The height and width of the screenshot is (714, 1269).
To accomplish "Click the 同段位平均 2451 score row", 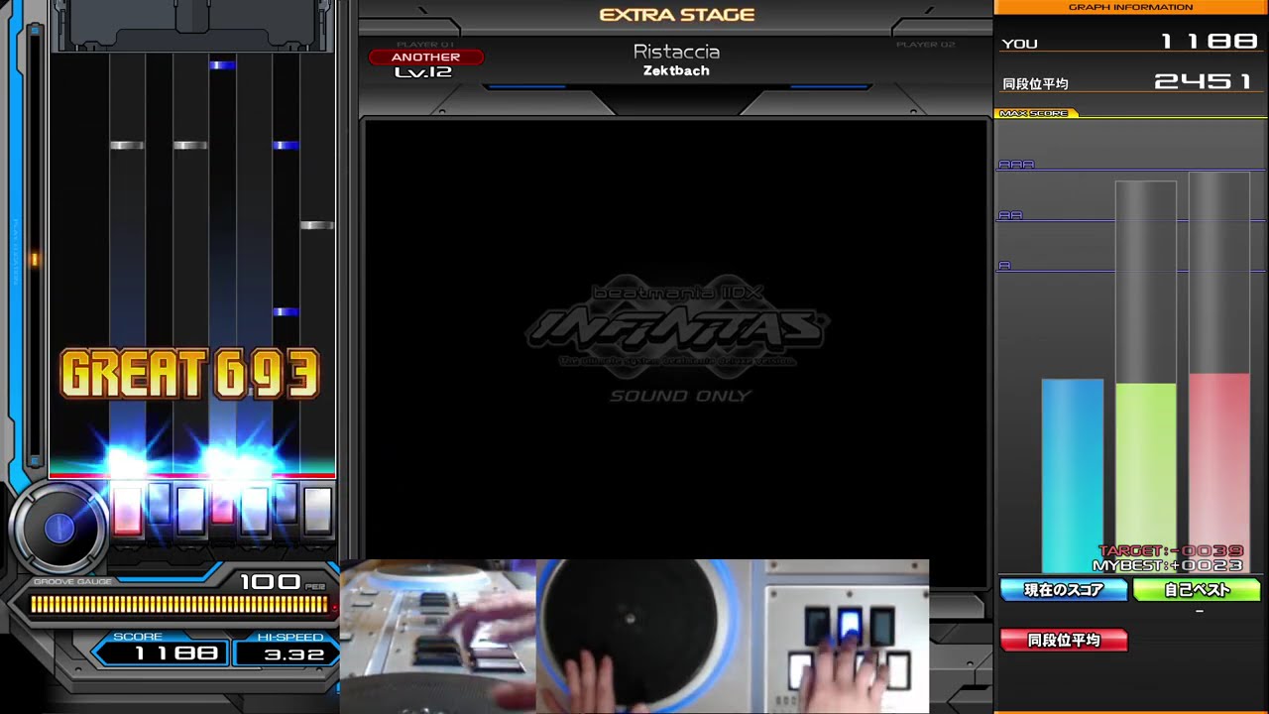I will 1130,82.
